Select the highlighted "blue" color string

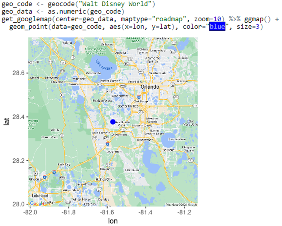[x=217, y=27]
